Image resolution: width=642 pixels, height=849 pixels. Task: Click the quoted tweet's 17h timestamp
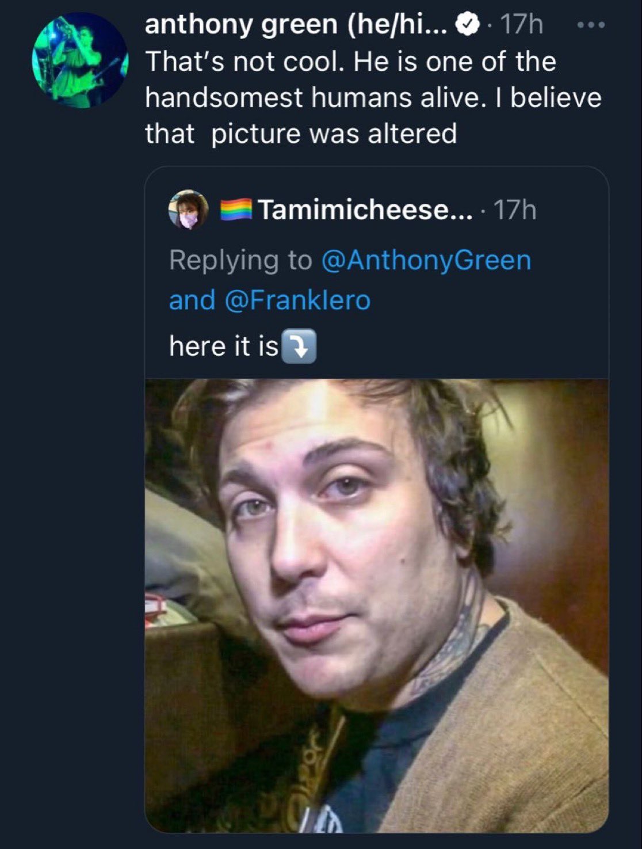click(x=515, y=210)
